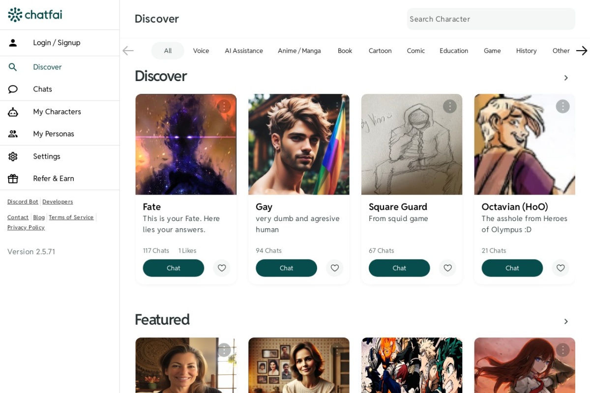Start Chat with Gay character
Screen dimensions: 590x393
(286, 268)
